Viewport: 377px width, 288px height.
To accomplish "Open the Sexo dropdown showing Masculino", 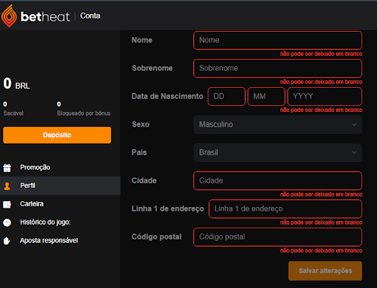I will click(278, 124).
